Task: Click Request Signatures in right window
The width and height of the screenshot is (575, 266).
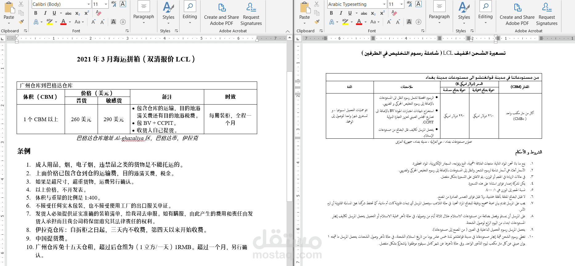Action: click(x=547, y=14)
